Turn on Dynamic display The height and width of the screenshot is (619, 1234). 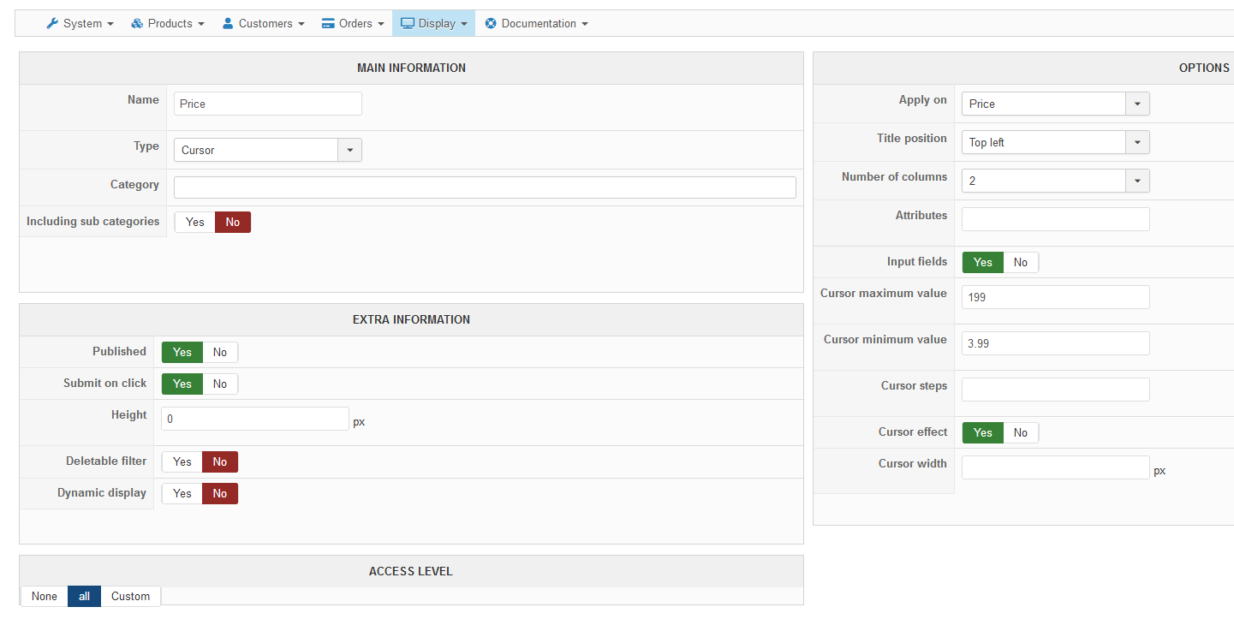point(182,494)
